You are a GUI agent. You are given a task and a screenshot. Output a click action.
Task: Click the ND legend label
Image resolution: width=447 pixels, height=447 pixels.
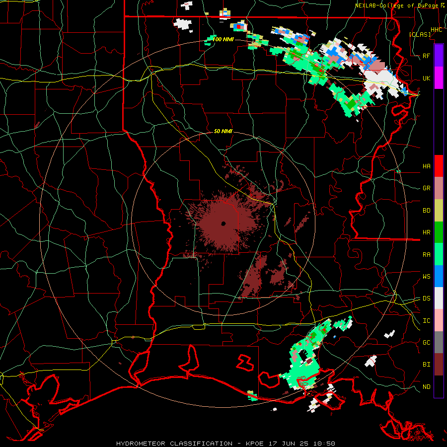pyautogui.click(x=427, y=387)
